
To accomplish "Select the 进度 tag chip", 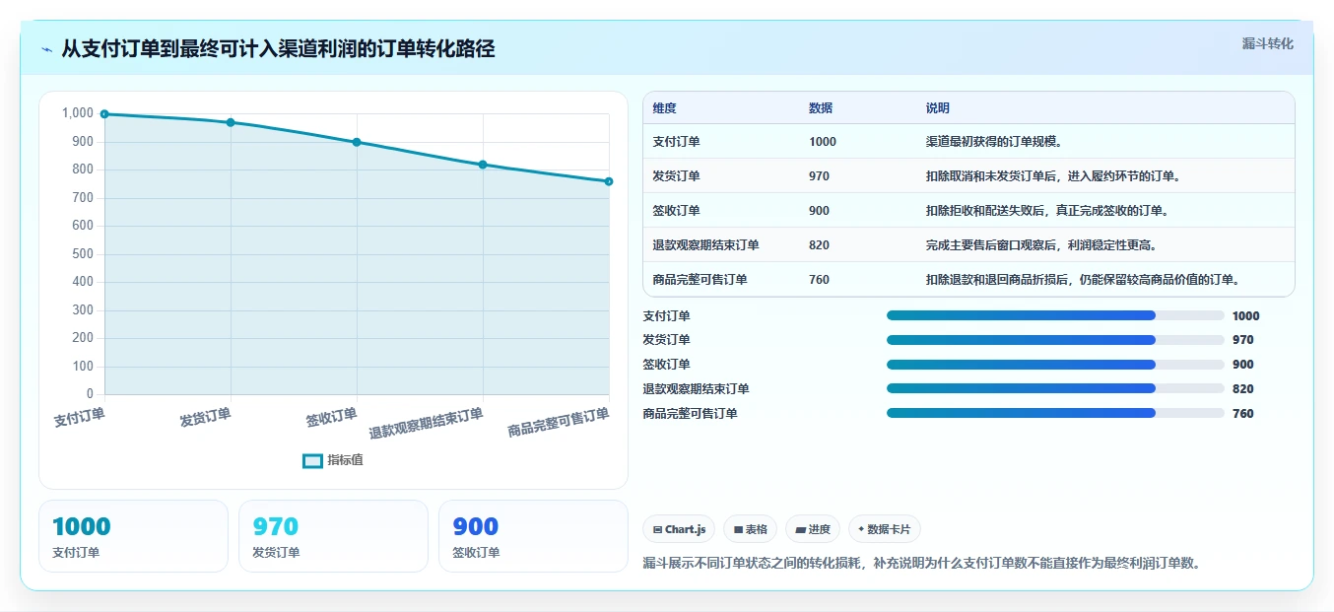I will click(813, 529).
